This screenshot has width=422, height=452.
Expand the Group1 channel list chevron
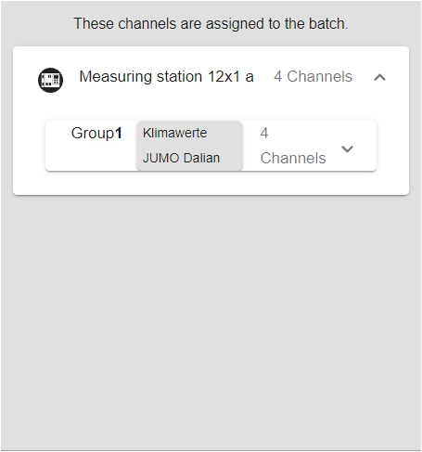[347, 149]
